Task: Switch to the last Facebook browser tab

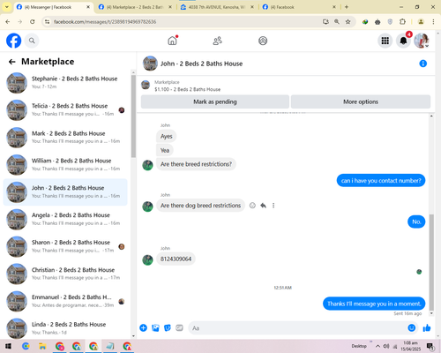Action: tap(298, 7)
